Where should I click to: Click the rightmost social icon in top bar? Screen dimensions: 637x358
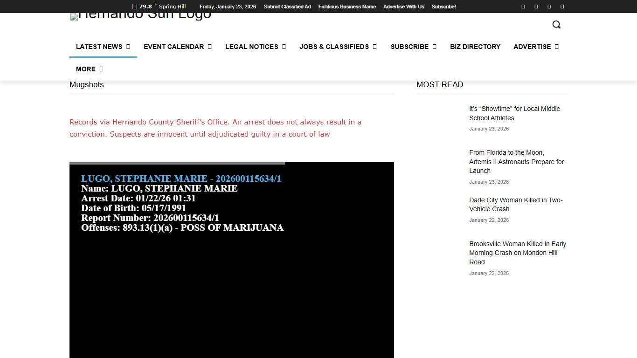(562, 7)
